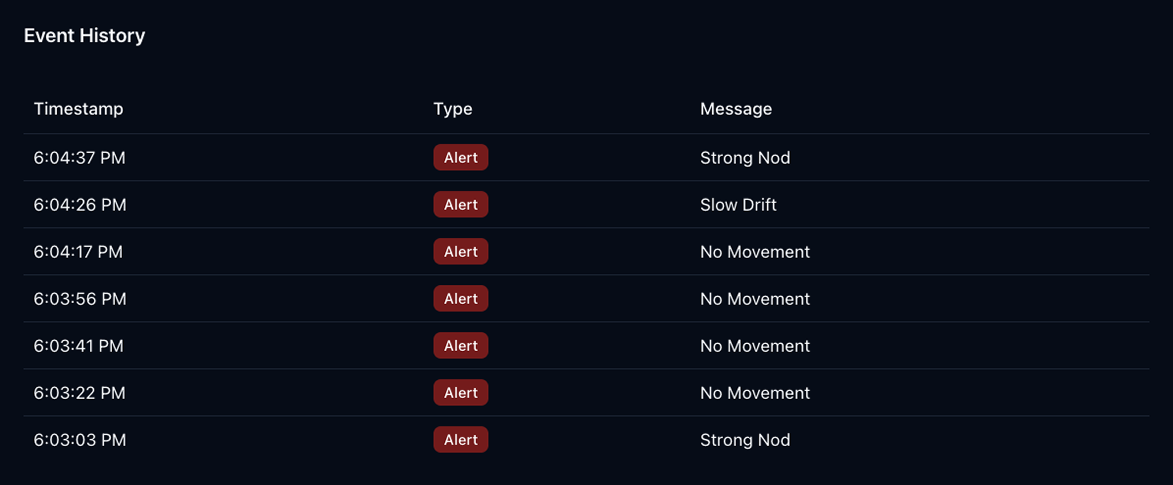Click the Message column header

point(736,109)
